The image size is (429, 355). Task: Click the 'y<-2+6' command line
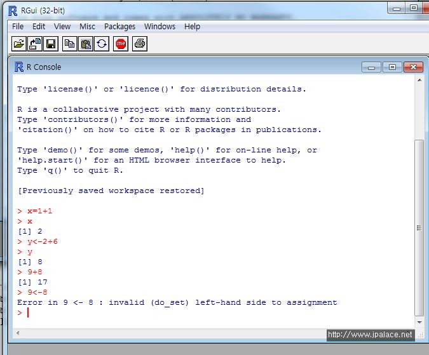37,242
